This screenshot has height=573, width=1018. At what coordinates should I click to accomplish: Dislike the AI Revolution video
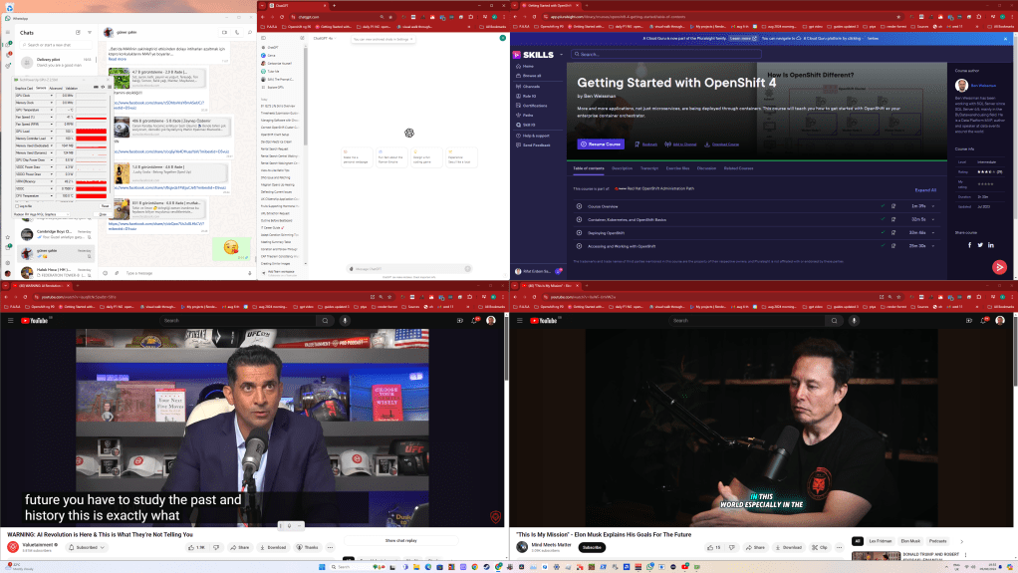216,547
